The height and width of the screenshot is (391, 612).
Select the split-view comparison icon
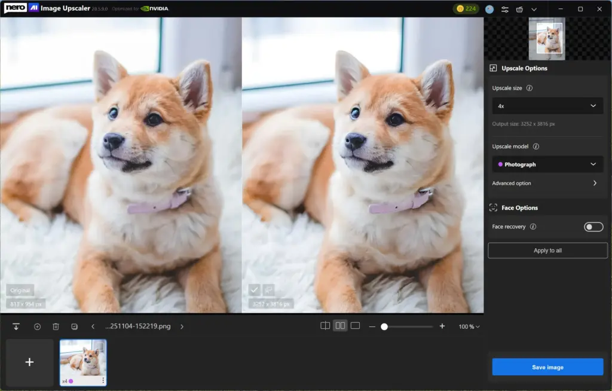325,325
